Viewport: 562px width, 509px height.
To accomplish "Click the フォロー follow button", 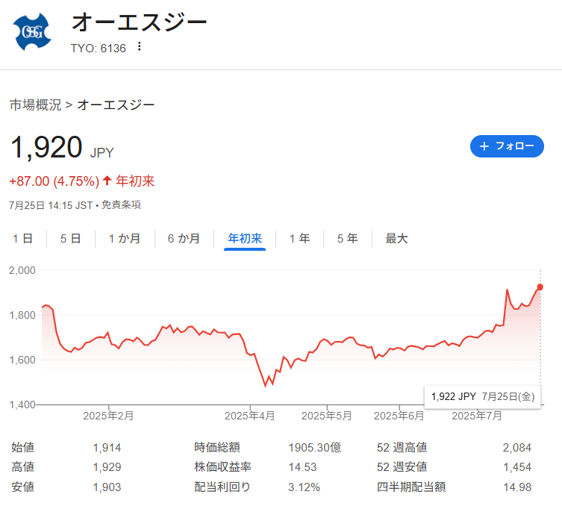I will 507,146.
